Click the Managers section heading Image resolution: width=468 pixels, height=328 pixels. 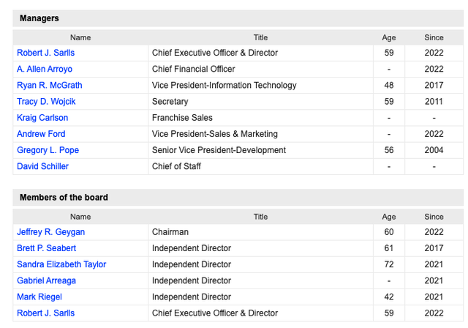pyautogui.click(x=39, y=18)
